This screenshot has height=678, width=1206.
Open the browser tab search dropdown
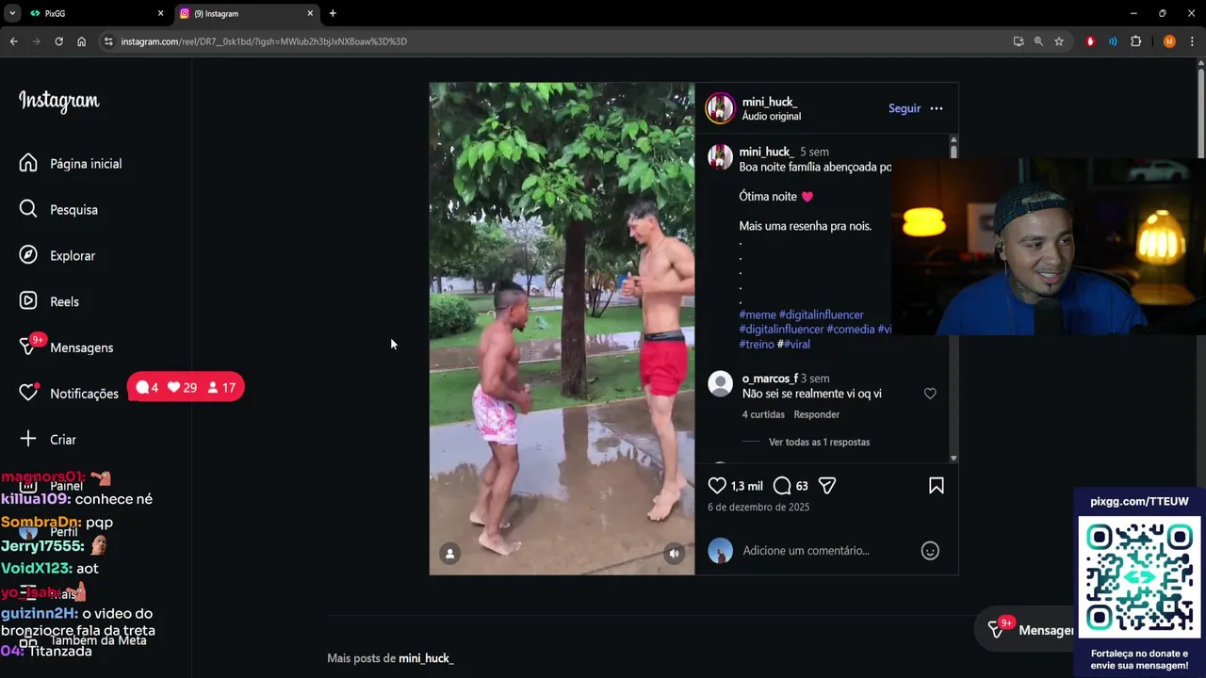click(12, 13)
